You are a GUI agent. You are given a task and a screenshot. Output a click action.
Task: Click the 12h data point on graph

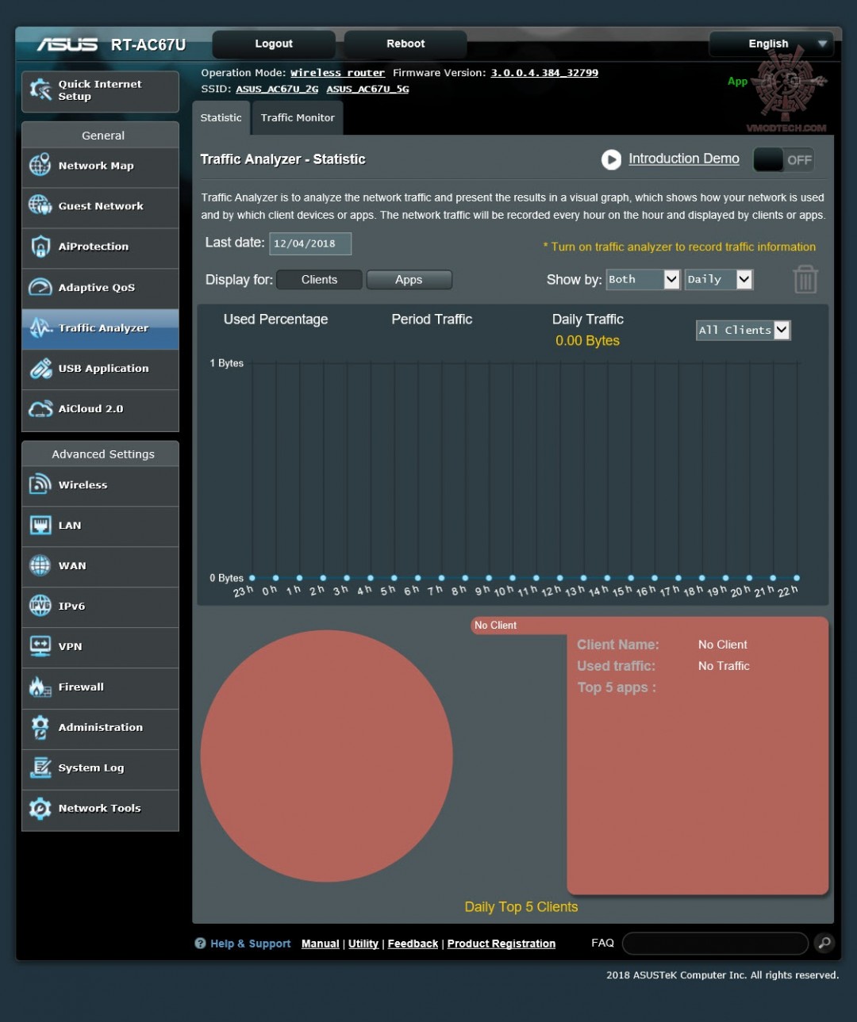(559, 578)
